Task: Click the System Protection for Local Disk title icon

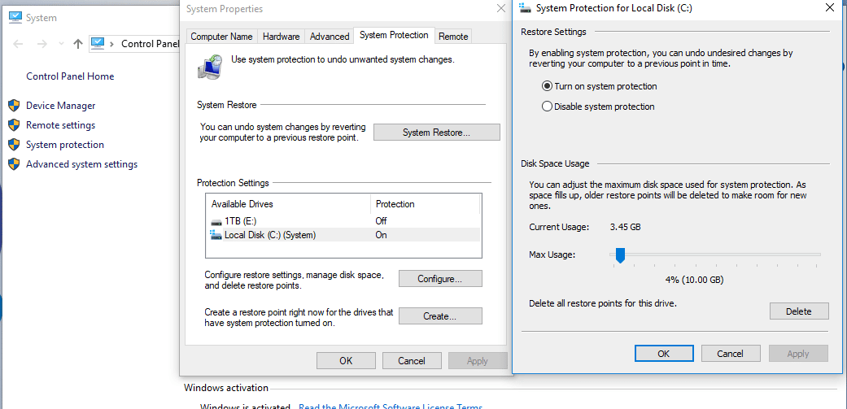Action: click(525, 7)
